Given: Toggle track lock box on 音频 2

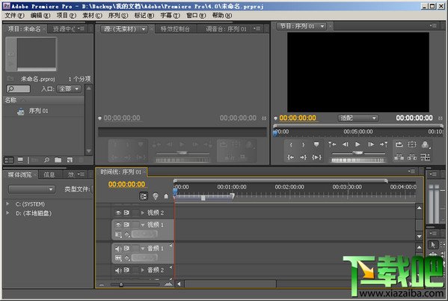Looking at the screenshot, I should [135, 270].
